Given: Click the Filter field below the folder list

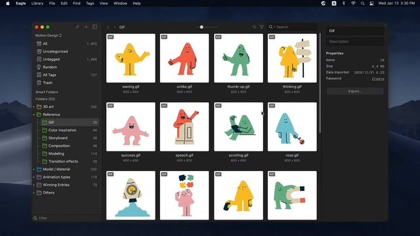Looking at the screenshot, I should coord(67,218).
